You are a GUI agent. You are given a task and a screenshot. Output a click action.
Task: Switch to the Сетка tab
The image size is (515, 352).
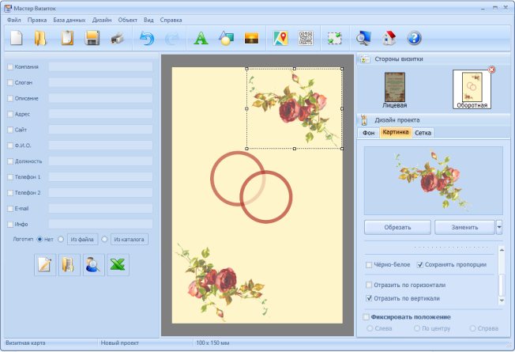(x=423, y=133)
